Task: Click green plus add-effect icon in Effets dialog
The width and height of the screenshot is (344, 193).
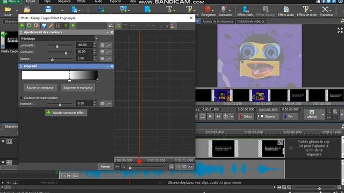Action: coord(22,26)
